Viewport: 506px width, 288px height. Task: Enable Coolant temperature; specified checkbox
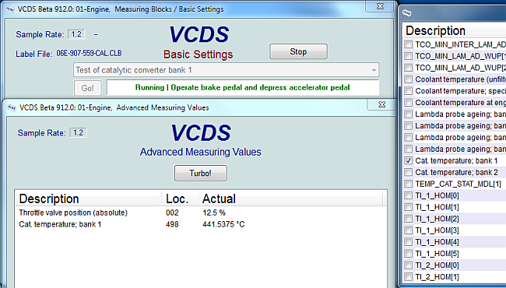click(x=409, y=91)
